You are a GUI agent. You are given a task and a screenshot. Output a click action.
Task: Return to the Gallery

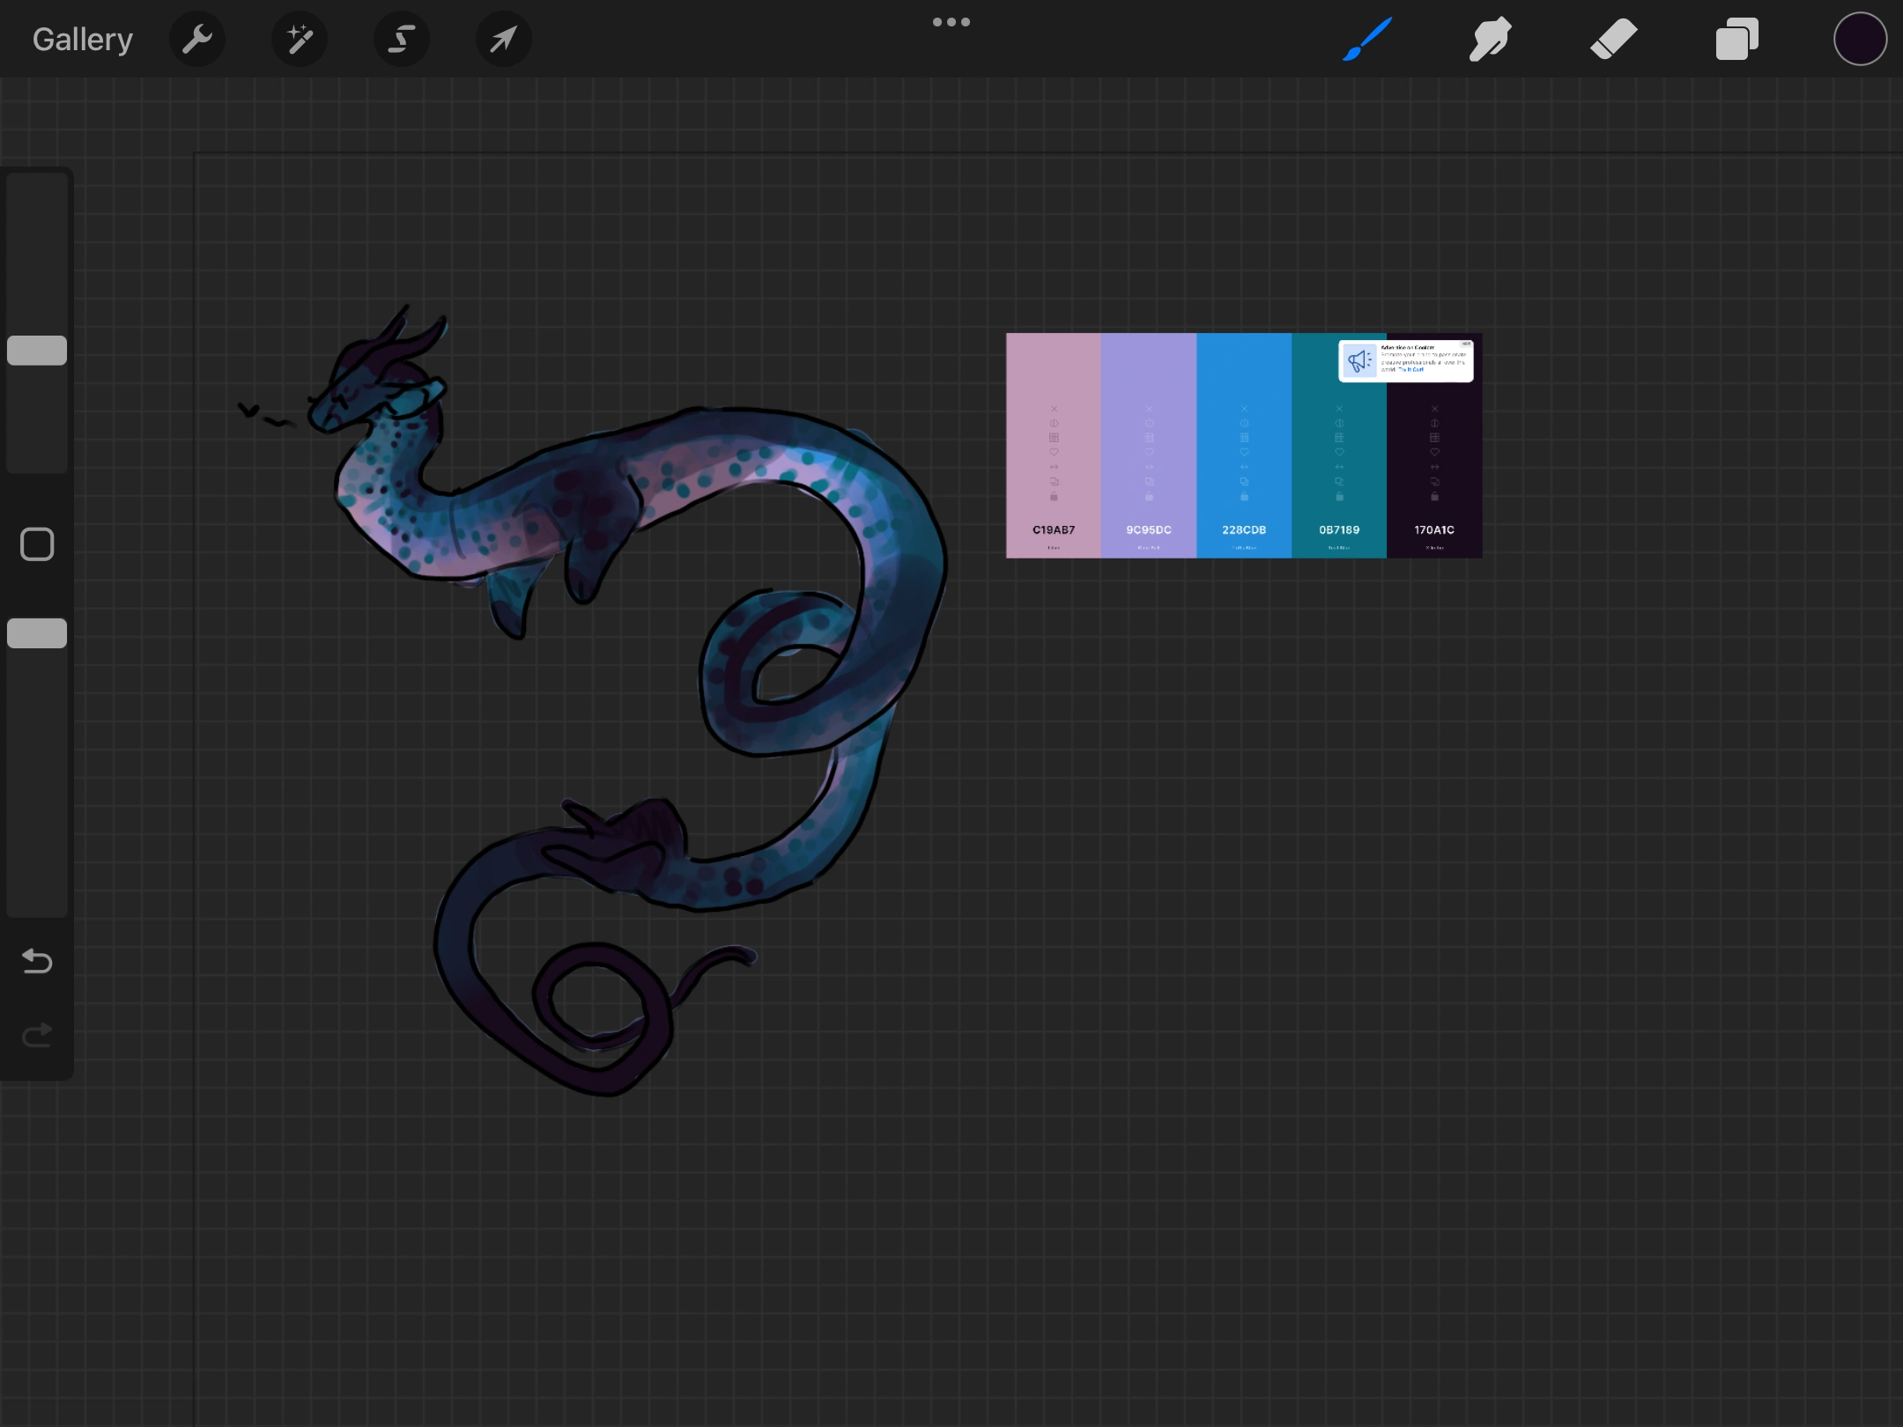click(x=82, y=40)
